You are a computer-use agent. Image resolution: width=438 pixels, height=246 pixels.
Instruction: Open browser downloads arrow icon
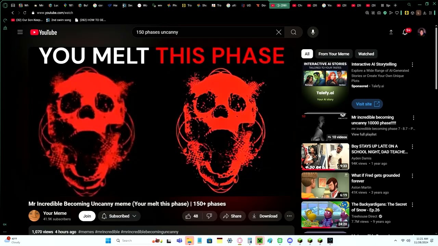[425, 13]
